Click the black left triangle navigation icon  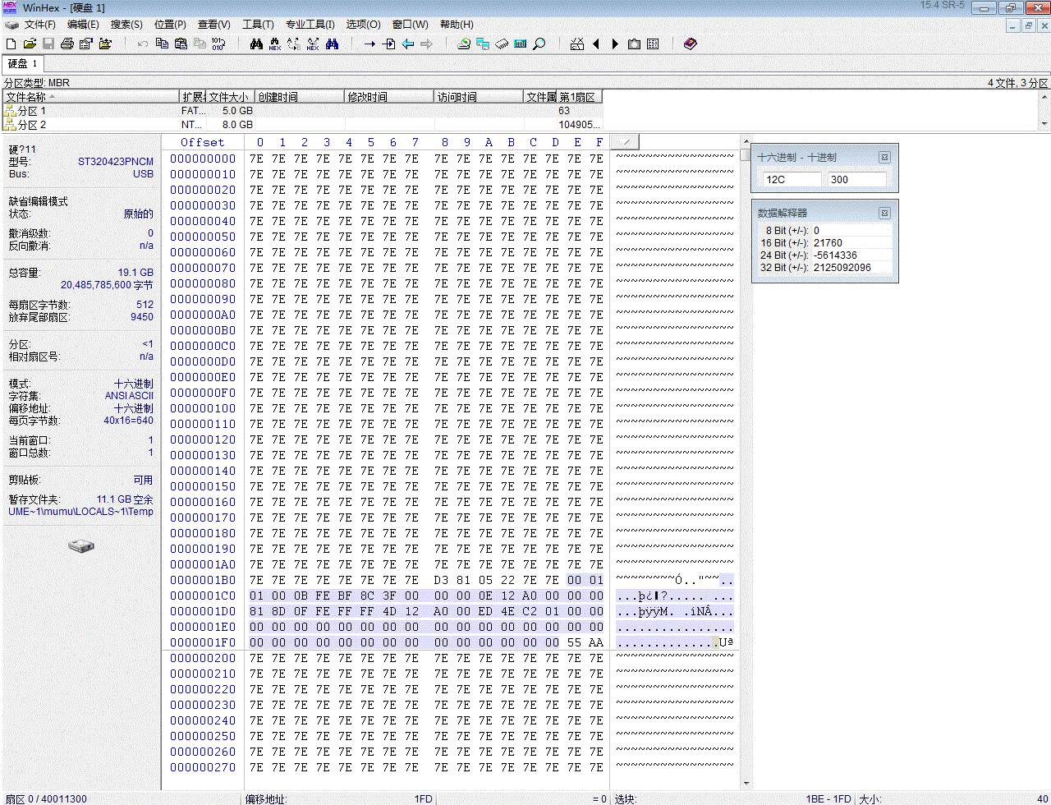[x=596, y=44]
